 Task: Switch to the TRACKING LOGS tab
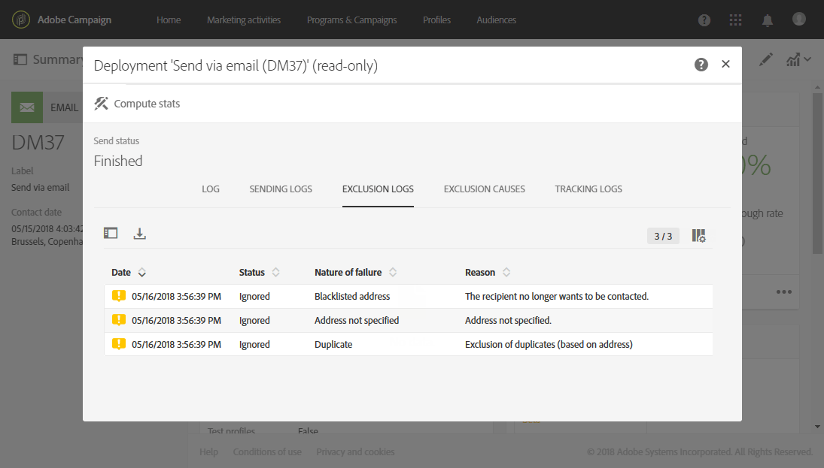point(588,189)
